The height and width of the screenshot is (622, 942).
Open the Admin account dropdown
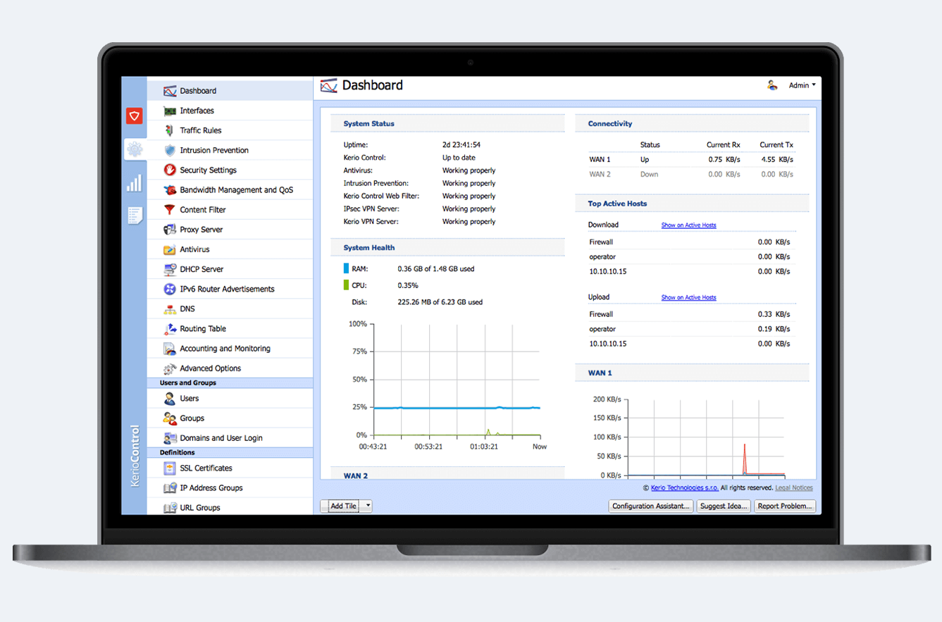click(x=802, y=85)
